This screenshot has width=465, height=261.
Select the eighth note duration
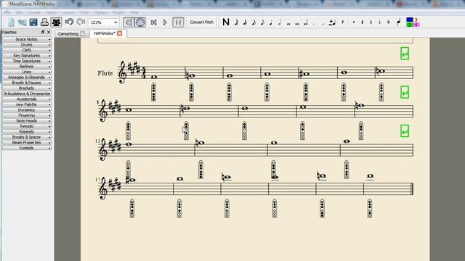coord(262,22)
